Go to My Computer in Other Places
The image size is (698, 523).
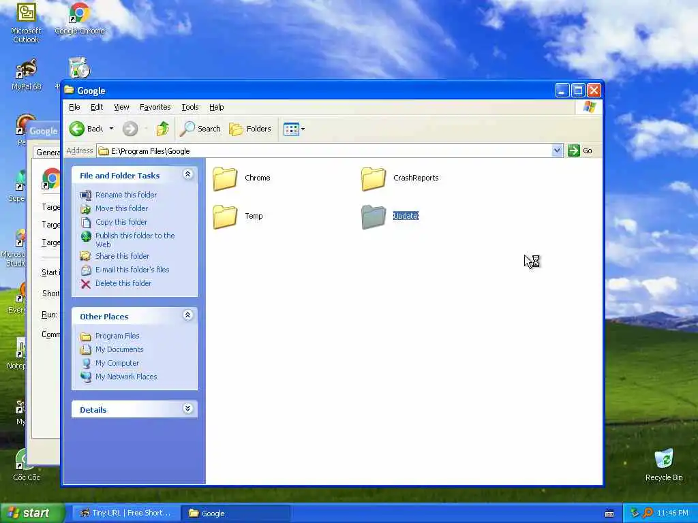(117, 364)
